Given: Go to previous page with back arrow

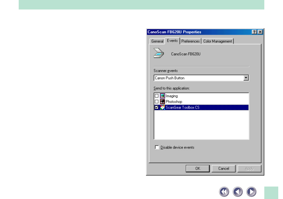Looking at the screenshot, I should click(x=238, y=192).
